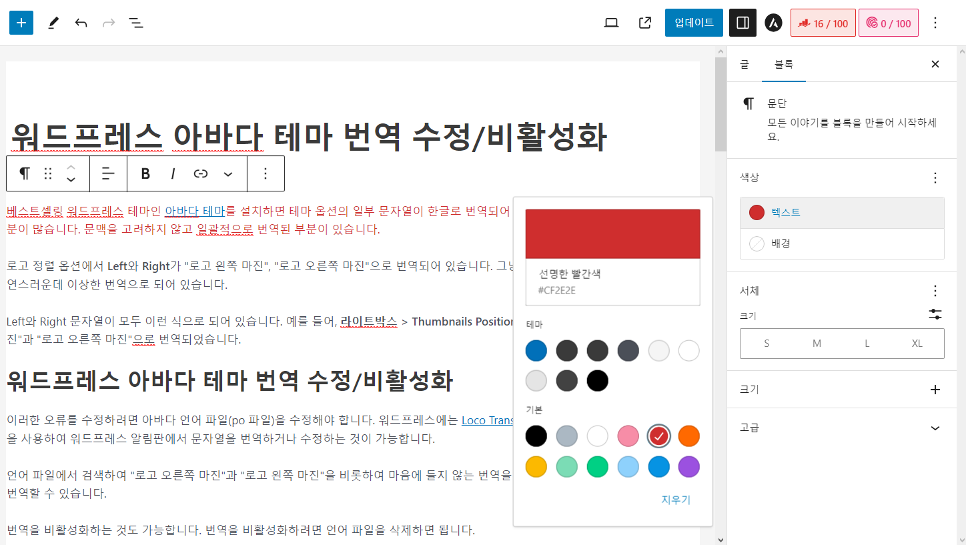Viewport: 966px width, 545px height.
Task: Open the laptop preview device icon
Action: 611,23
